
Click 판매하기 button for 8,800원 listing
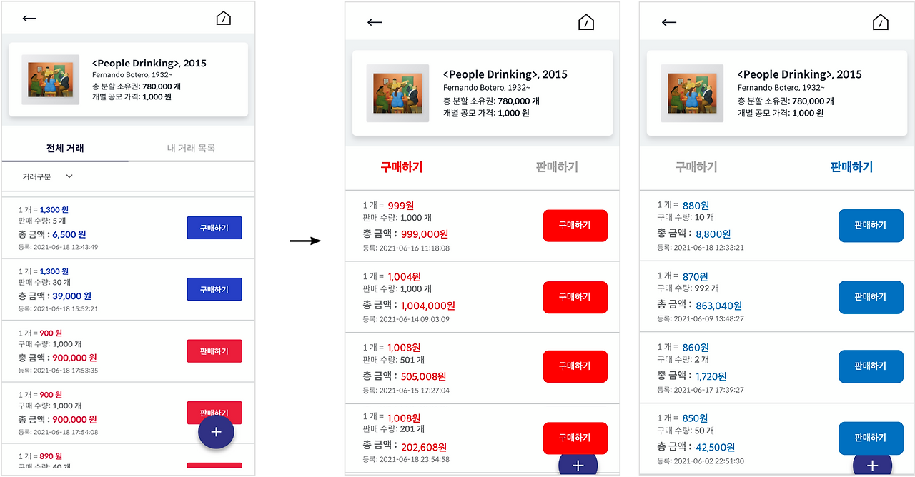(871, 225)
